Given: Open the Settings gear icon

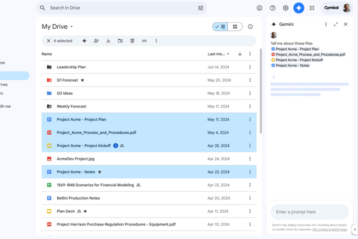Looking at the screenshot, I should 285,8.
